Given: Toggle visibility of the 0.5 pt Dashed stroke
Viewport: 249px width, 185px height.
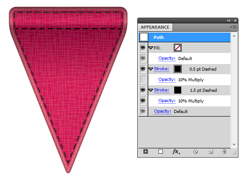Looking at the screenshot, I should pos(143,69).
